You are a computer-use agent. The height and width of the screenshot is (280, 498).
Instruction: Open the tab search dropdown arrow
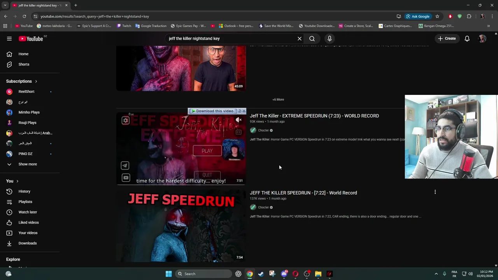[5, 5]
